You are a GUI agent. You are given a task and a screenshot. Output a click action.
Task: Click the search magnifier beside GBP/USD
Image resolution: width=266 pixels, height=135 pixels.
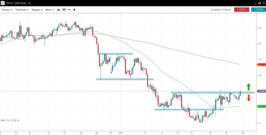tap(30, 3)
